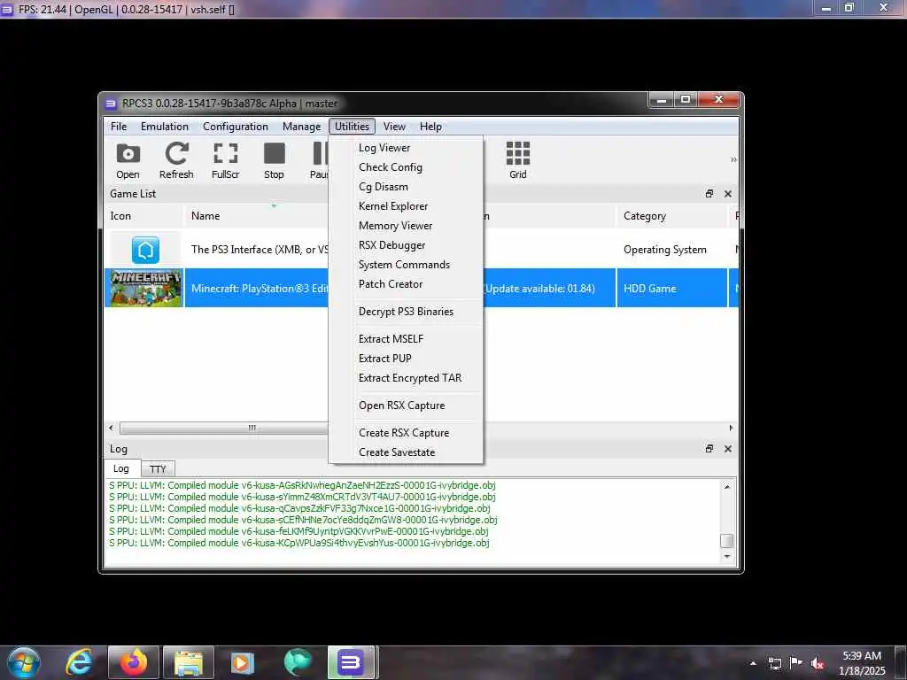This screenshot has width=907, height=680.
Task: Close the Utilities menu
Action: click(352, 127)
